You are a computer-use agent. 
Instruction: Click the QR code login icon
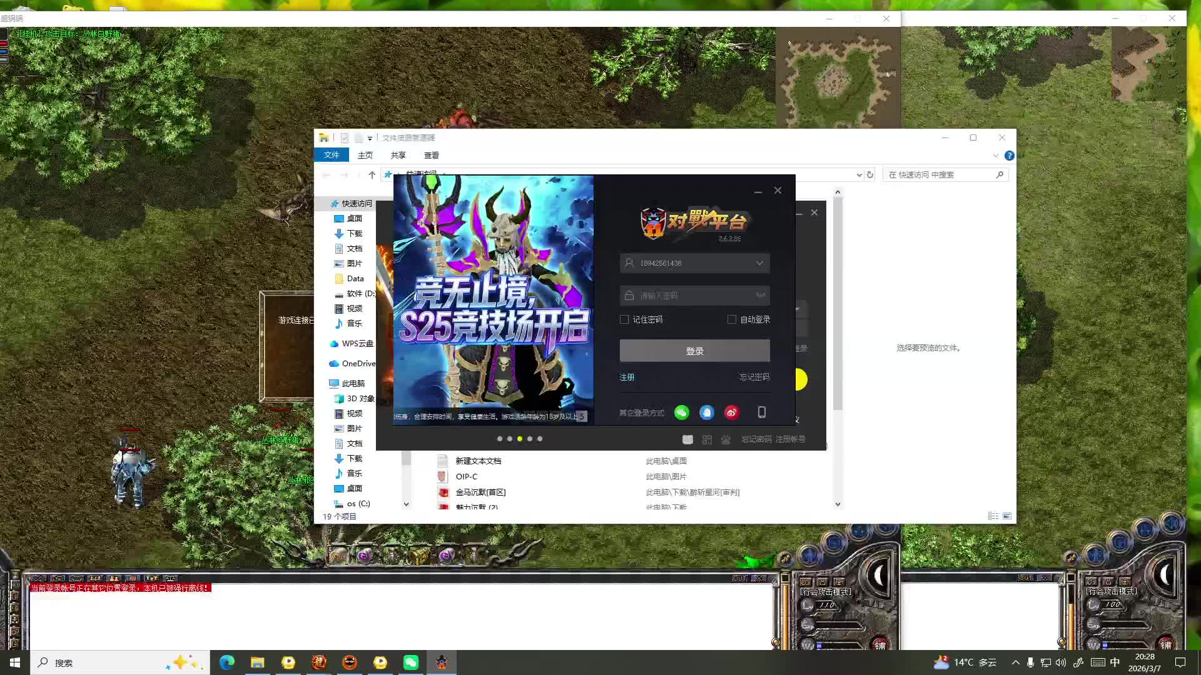coord(707,439)
